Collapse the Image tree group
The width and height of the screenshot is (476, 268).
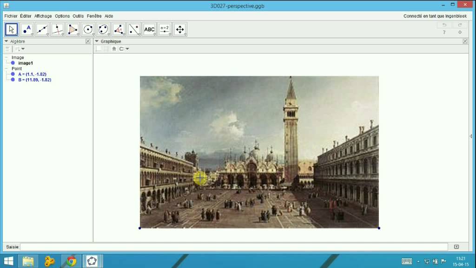(6, 57)
